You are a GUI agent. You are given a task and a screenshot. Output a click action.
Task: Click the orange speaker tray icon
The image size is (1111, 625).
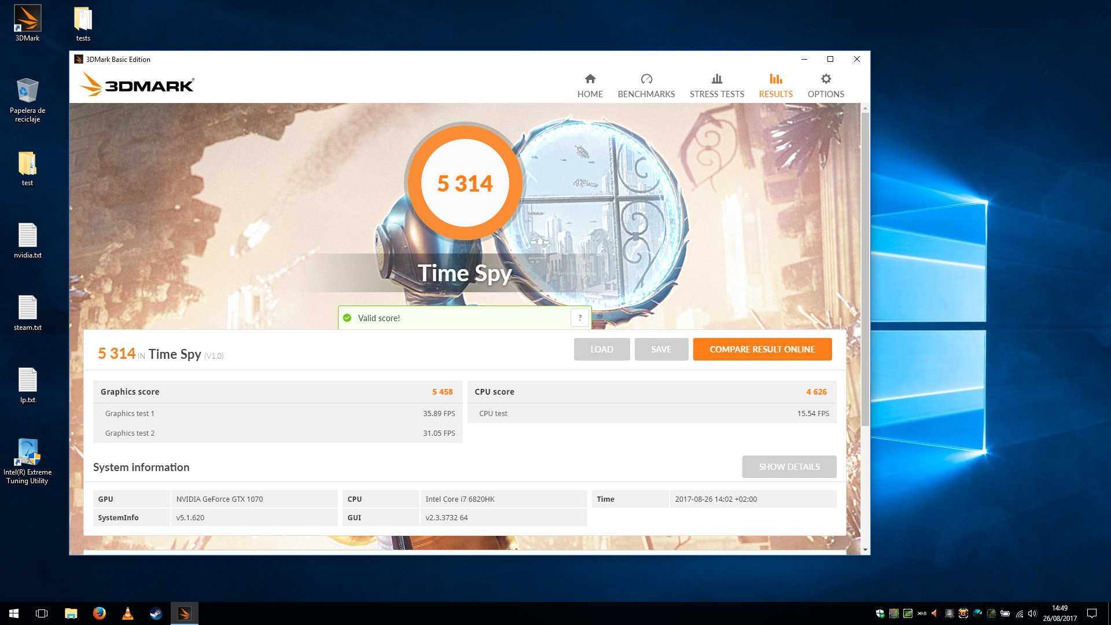point(935,613)
